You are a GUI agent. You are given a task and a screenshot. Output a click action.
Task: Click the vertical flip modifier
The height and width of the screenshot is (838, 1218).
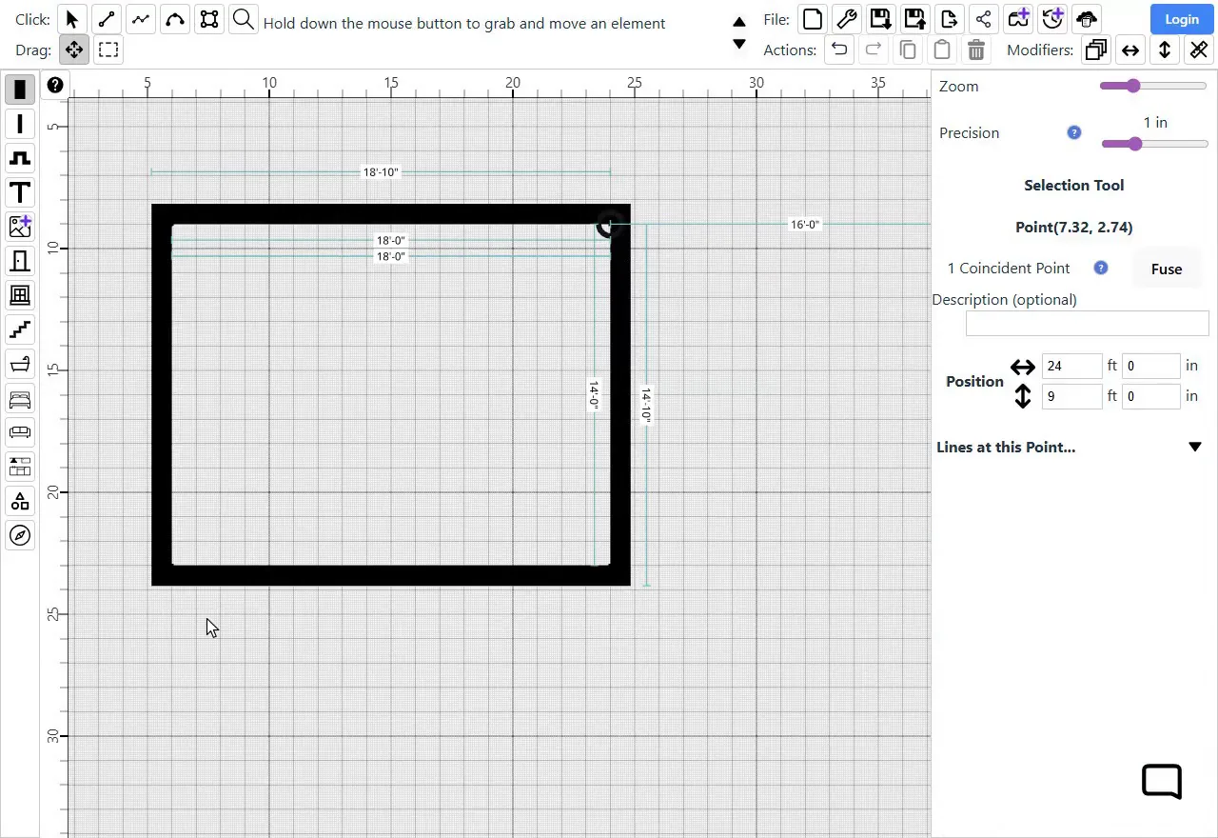pos(1165,50)
